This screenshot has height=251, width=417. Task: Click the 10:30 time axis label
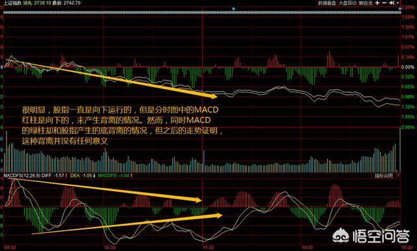(109, 248)
